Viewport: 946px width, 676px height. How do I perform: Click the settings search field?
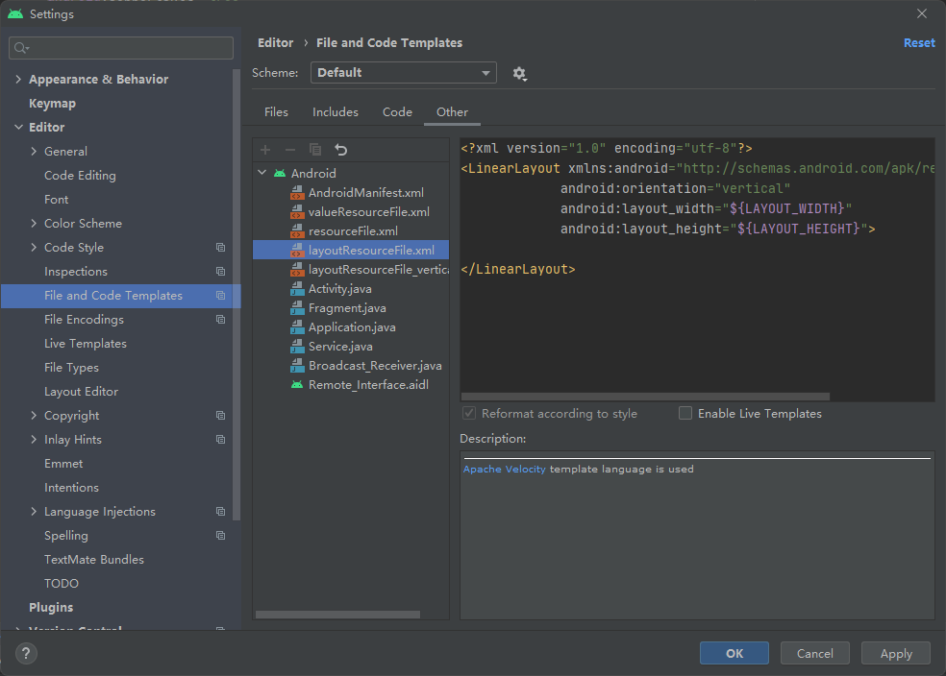[121, 48]
